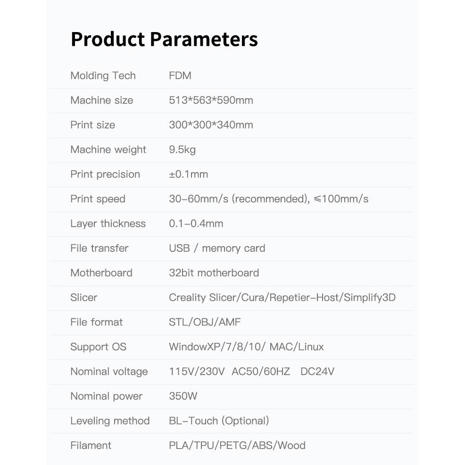Image resolution: width=465 pixels, height=465 pixels.
Task: Select the Layer thickness label
Action: 108,224
